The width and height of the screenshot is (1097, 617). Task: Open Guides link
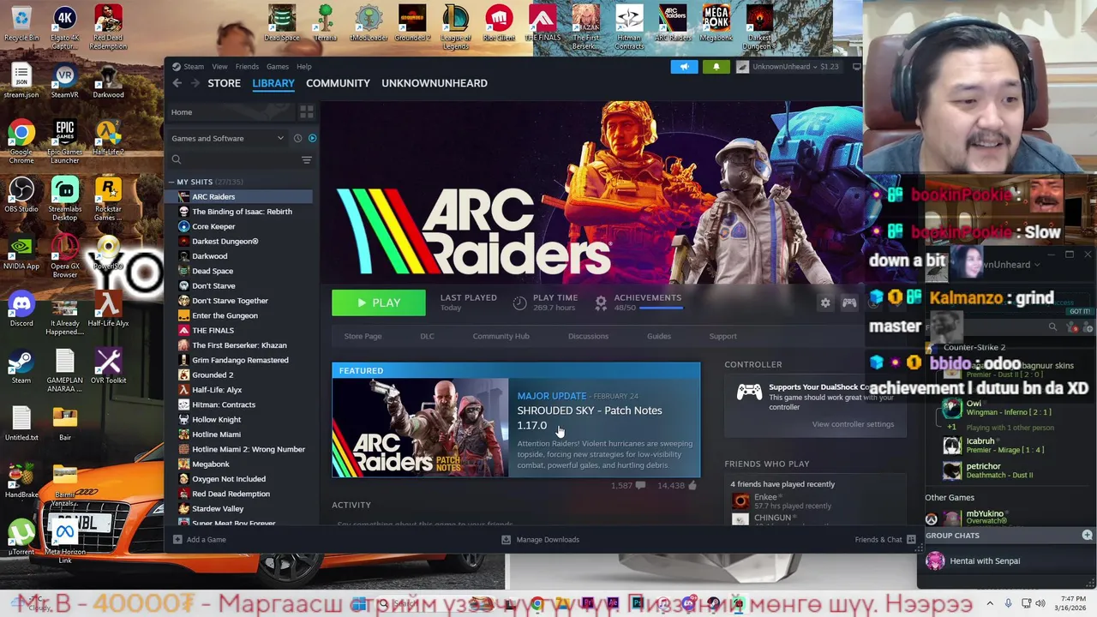(x=659, y=336)
